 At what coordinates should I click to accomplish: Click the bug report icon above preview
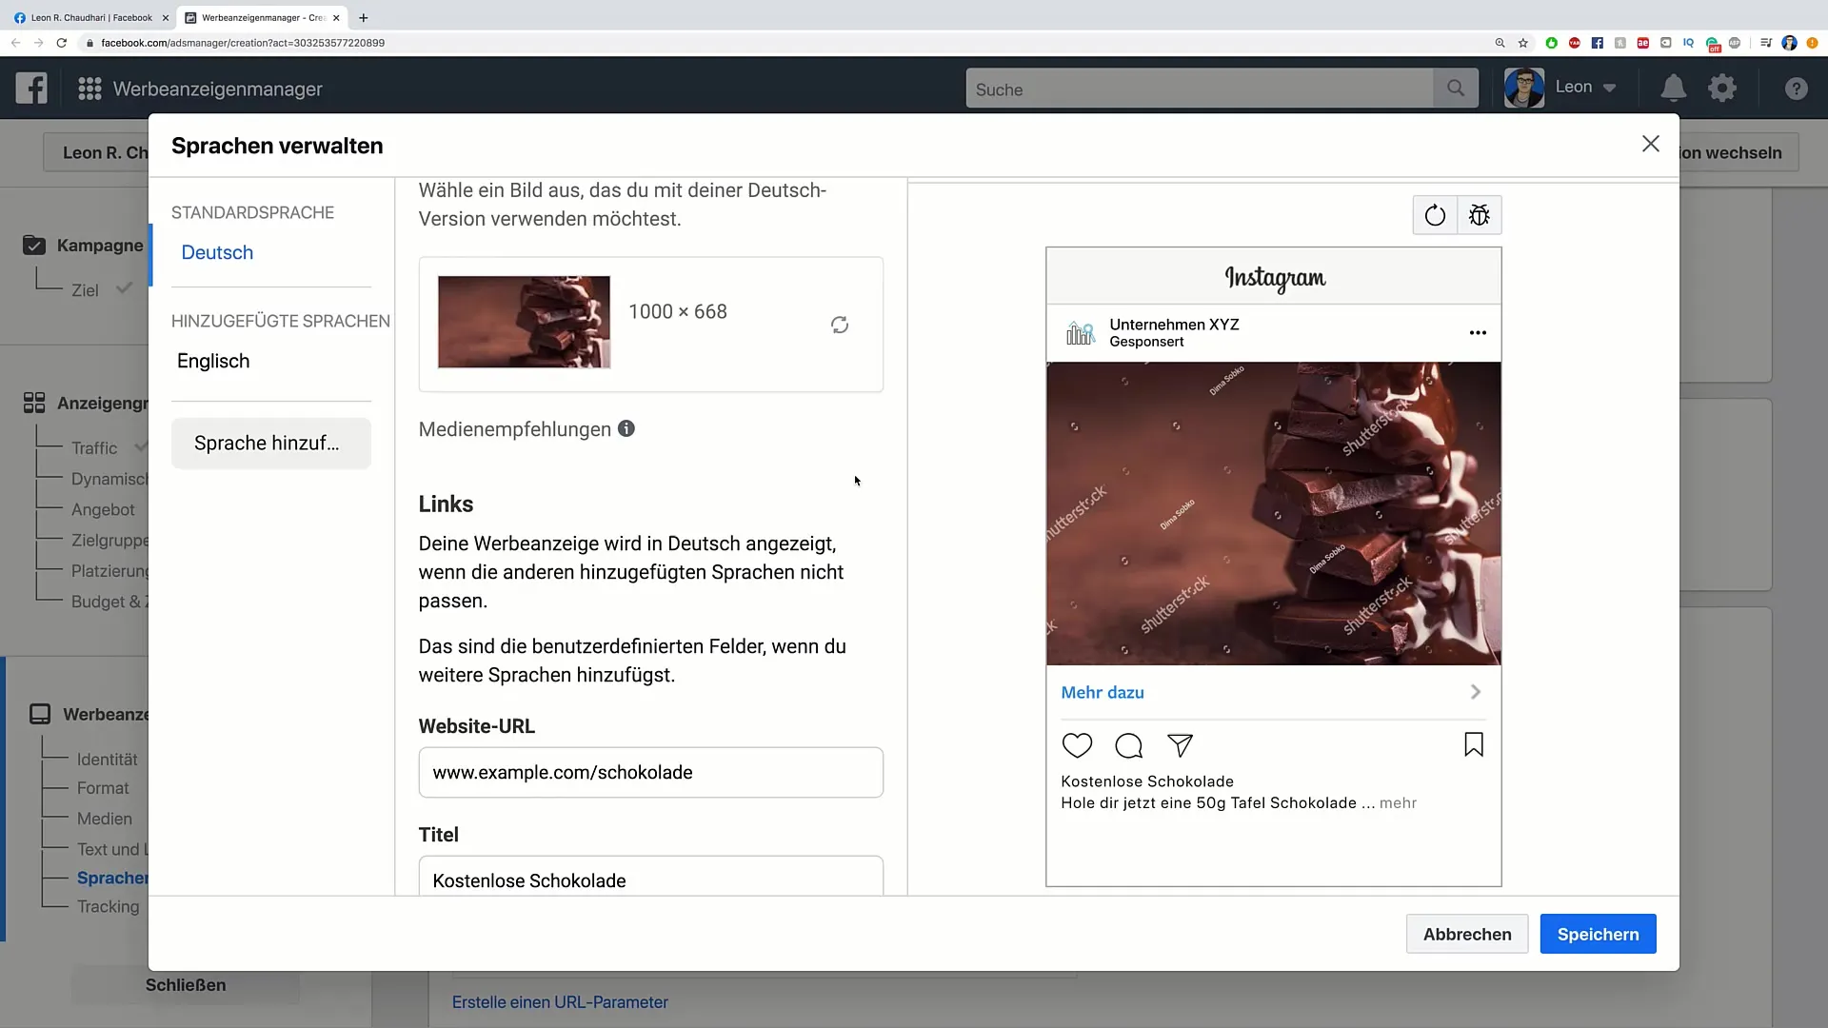pyautogui.click(x=1479, y=215)
